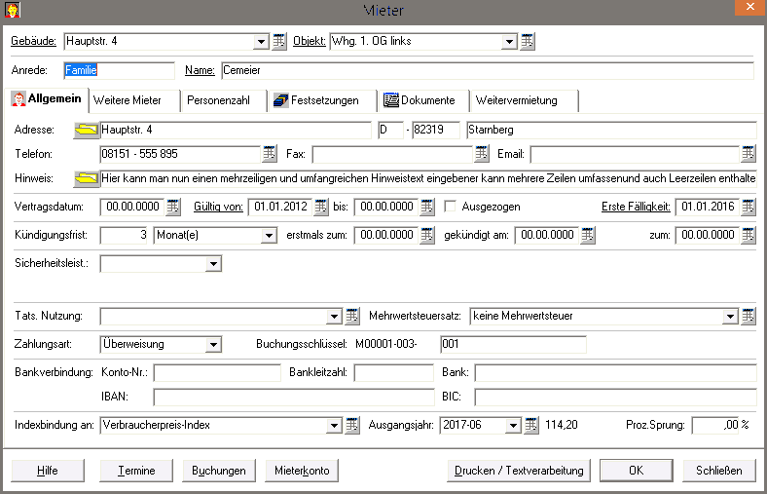Click the icon beside the Telefon field
The image size is (767, 494).
270,154
